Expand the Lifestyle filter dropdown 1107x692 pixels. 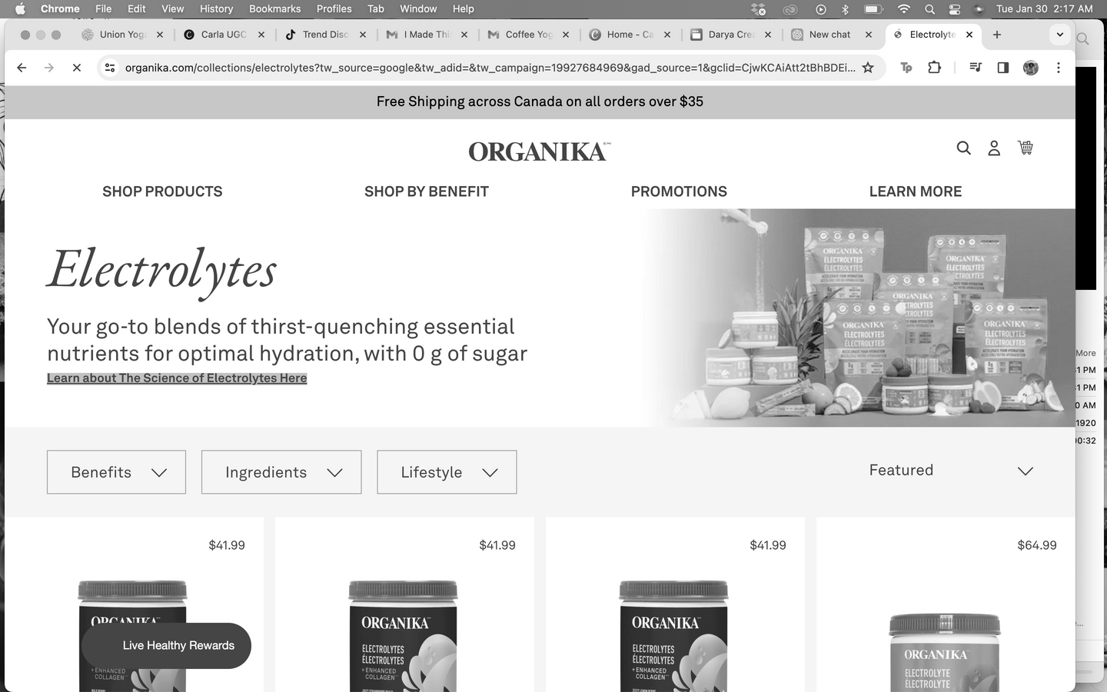click(x=447, y=472)
